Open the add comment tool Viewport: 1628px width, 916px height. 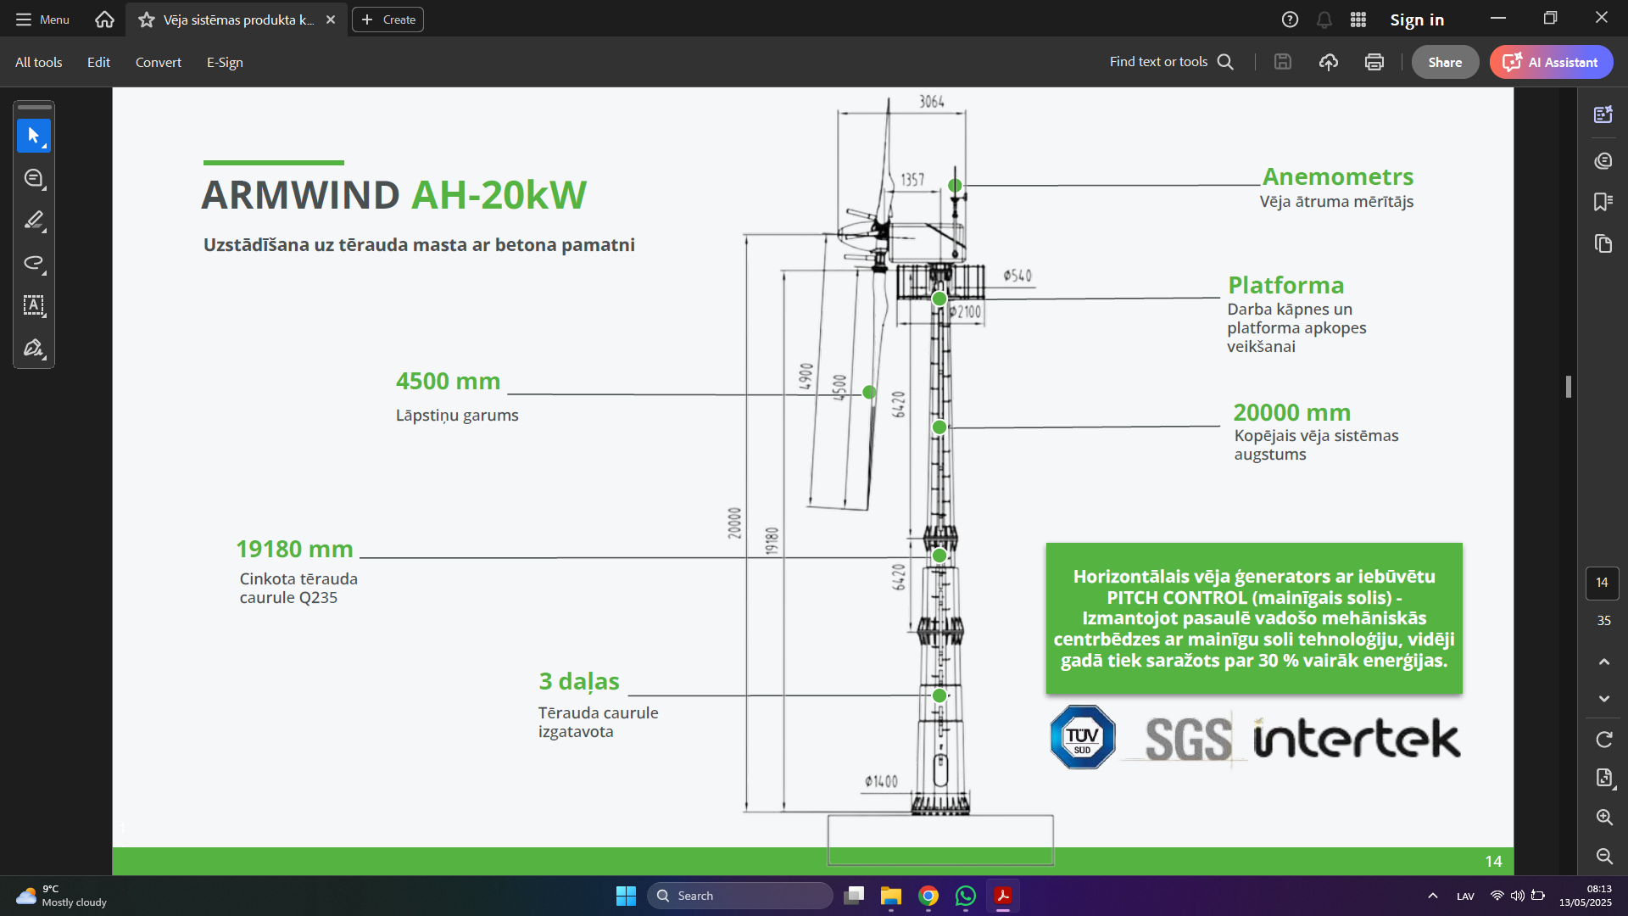tap(33, 178)
